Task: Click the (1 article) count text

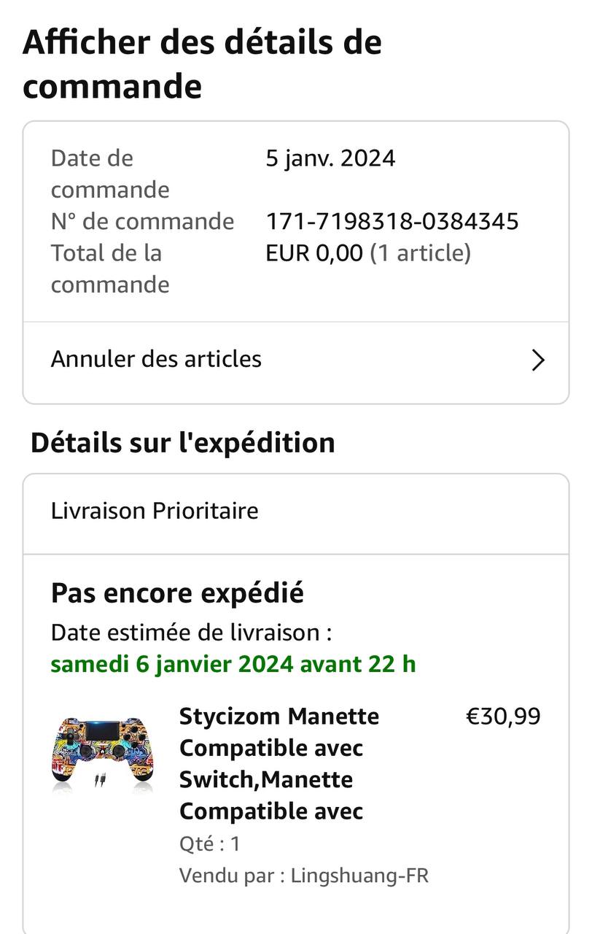Action: click(421, 253)
